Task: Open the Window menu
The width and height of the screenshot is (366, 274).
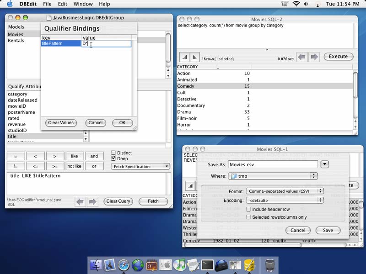Action: point(83,4)
